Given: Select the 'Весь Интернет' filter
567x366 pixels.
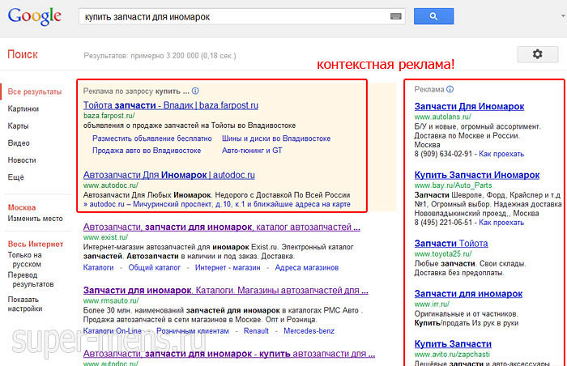Looking at the screenshot, I should (36, 244).
